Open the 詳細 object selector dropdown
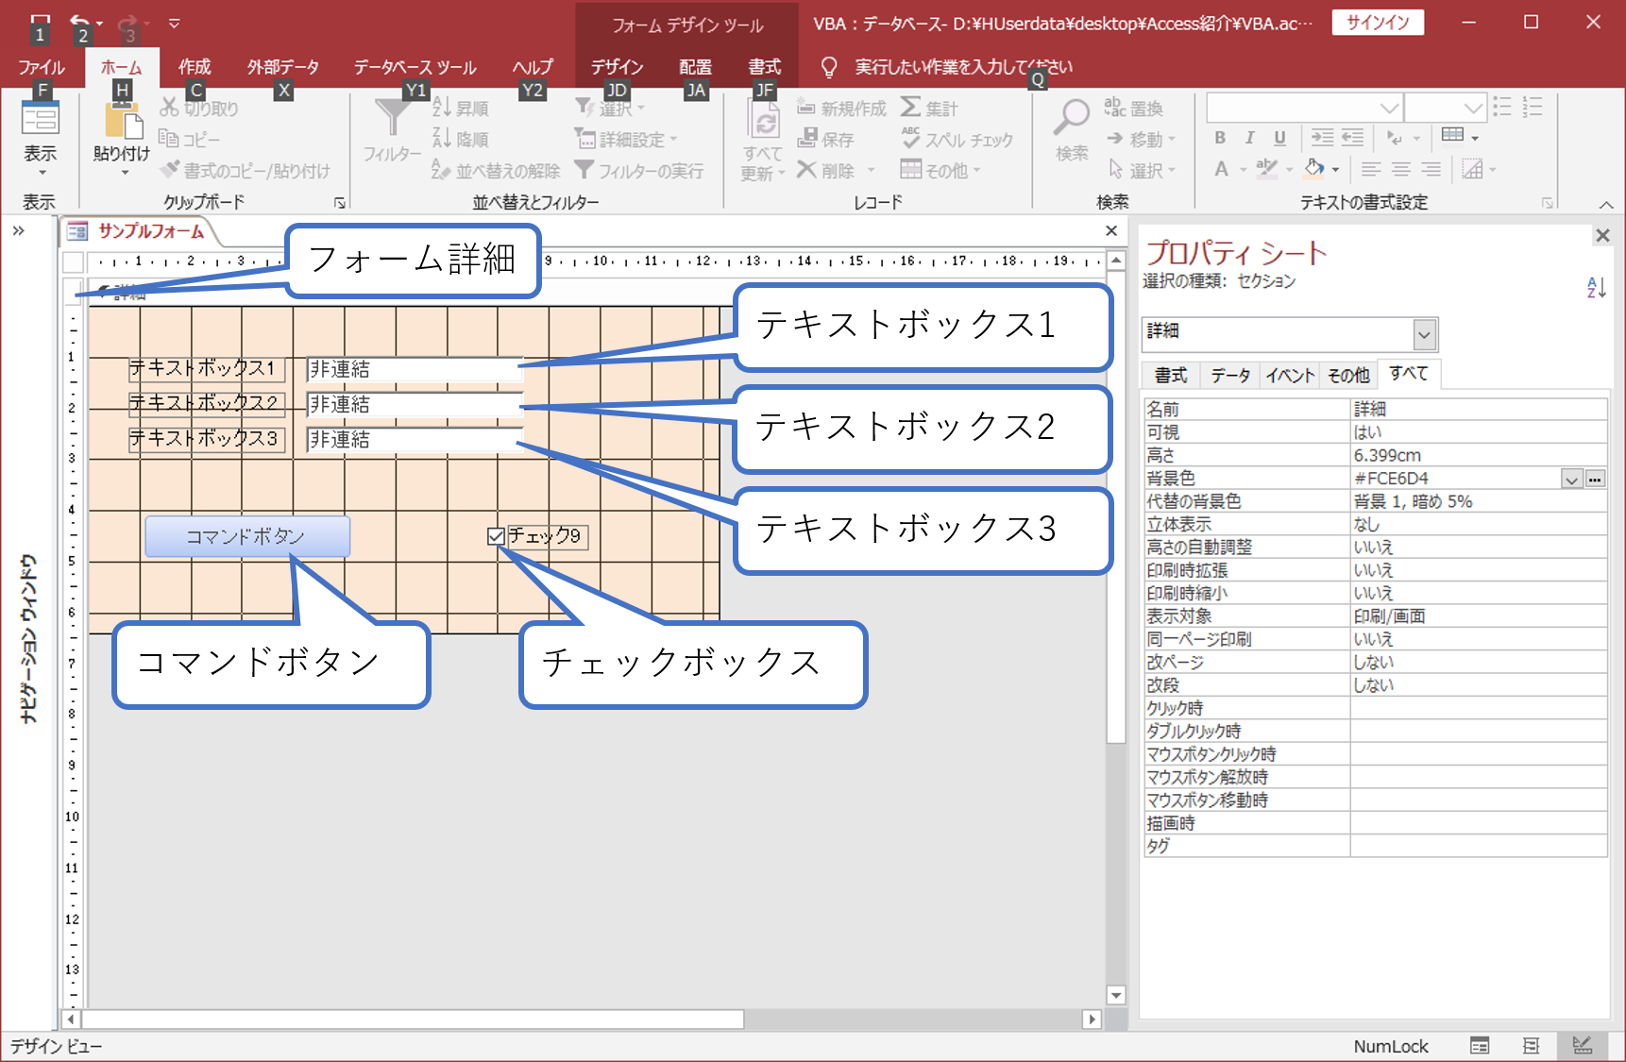This screenshot has height=1062, width=1626. [x=1424, y=334]
